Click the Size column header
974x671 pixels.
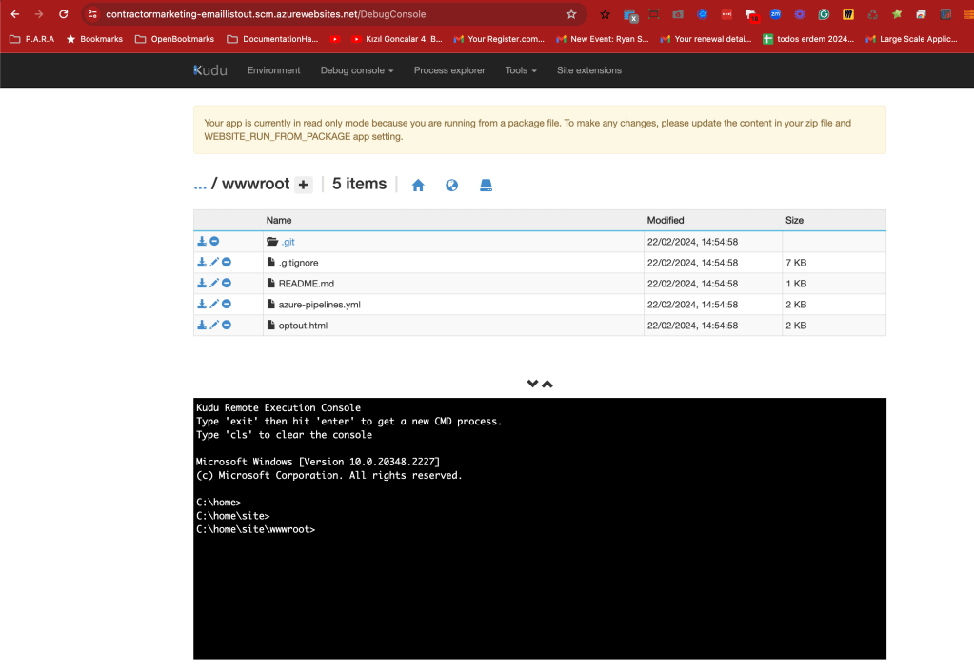(794, 221)
